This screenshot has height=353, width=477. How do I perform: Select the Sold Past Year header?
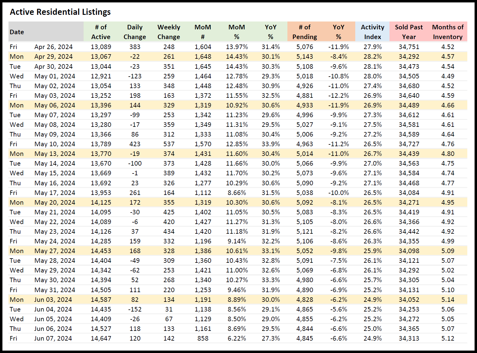(x=409, y=32)
